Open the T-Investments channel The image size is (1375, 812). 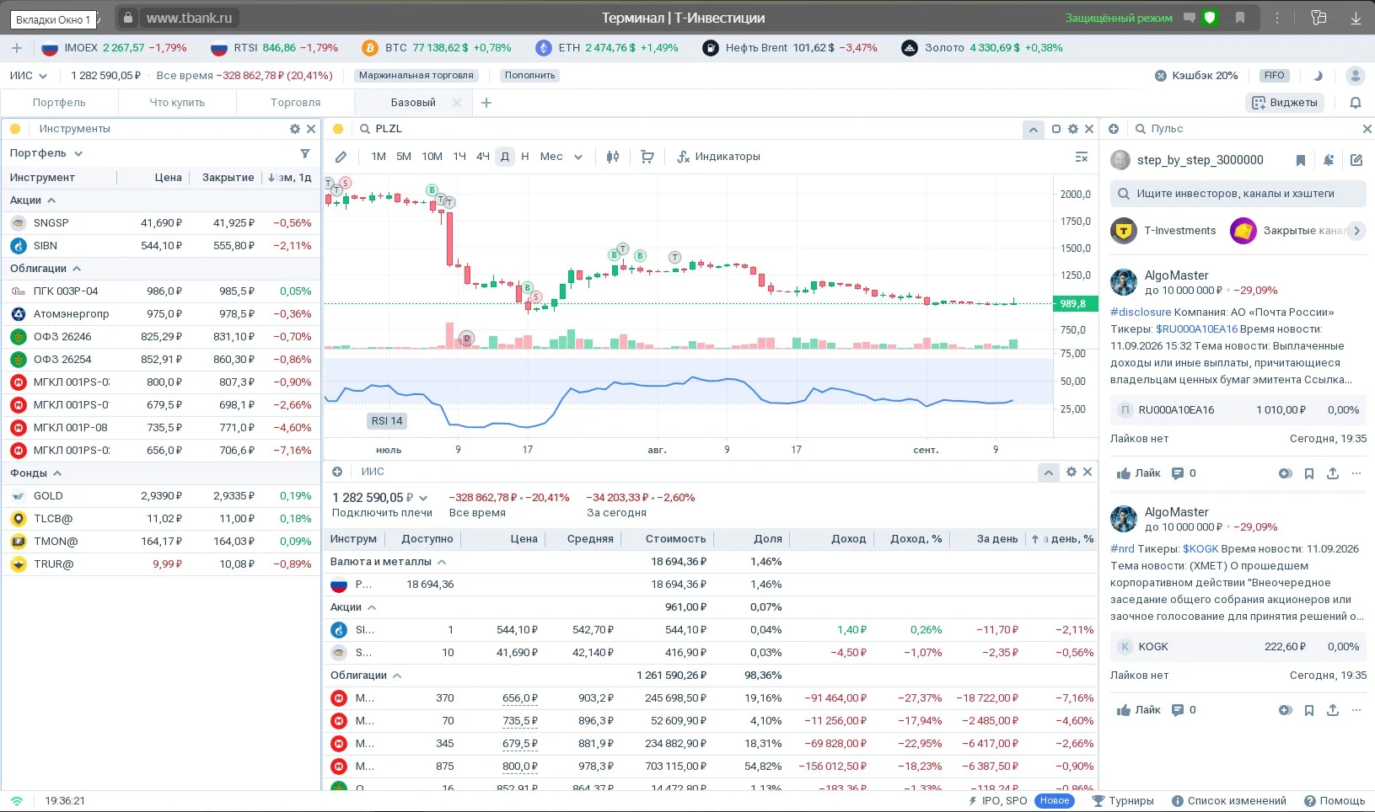coord(1164,231)
